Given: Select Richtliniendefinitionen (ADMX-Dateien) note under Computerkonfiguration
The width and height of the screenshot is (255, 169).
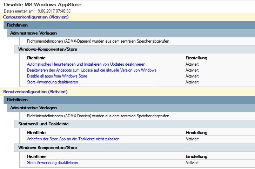Looking at the screenshot, I should [x=99, y=41].
